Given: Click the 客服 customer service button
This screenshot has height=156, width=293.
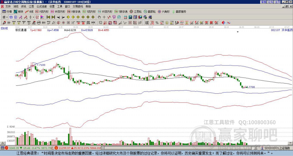Looking at the screenshot, I should 264,2.
